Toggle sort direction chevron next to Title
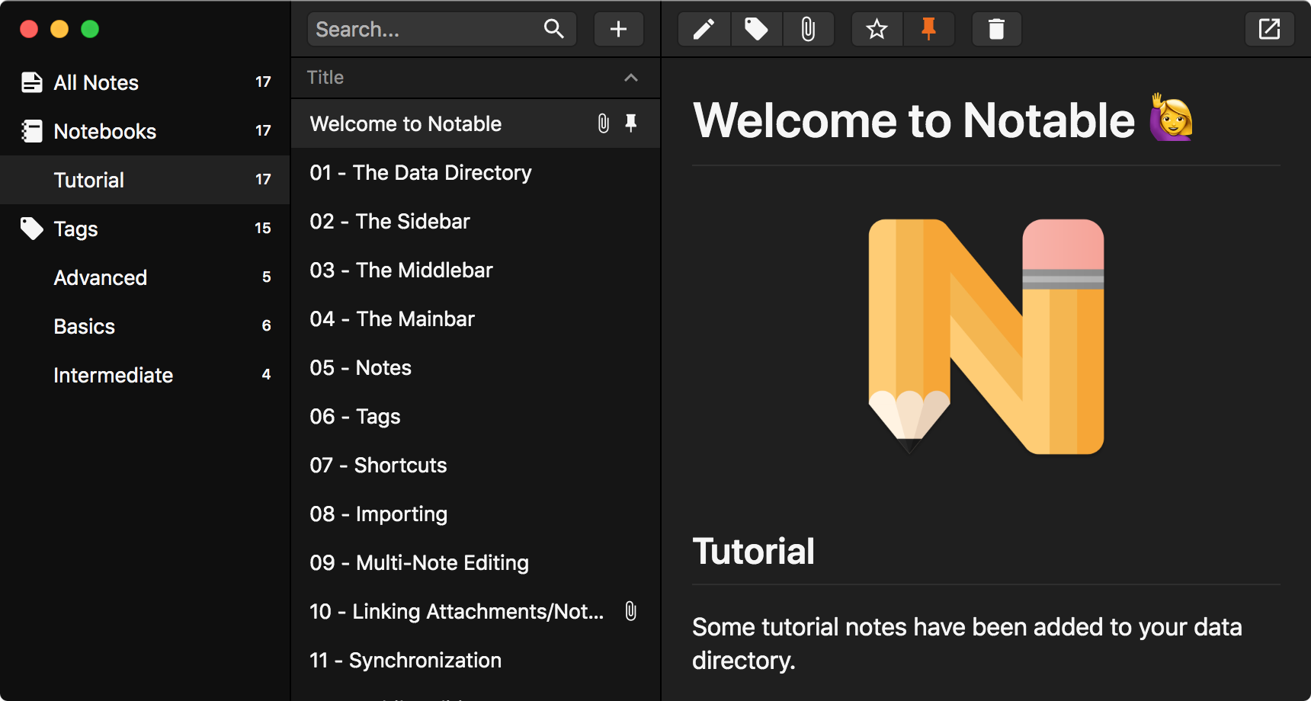 (631, 78)
